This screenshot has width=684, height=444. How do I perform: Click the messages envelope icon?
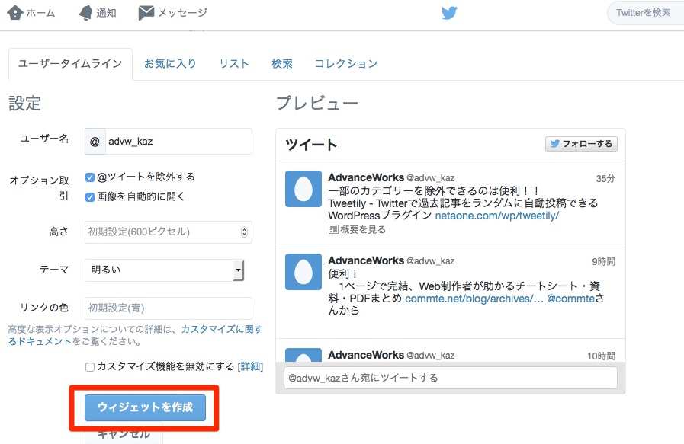pos(146,13)
